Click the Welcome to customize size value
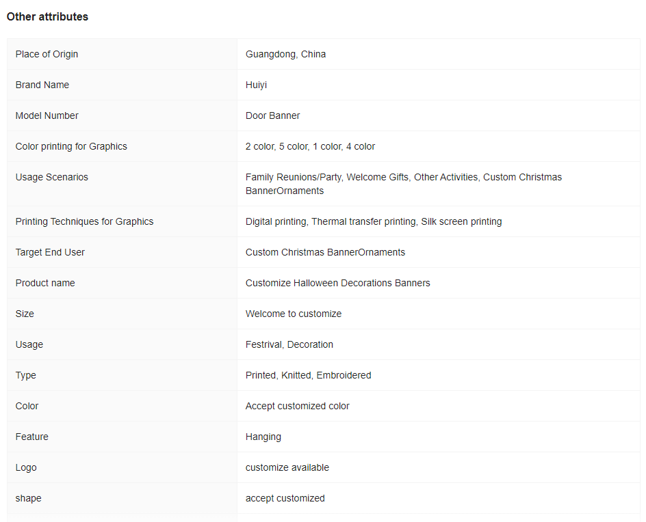This screenshot has width=646, height=522. point(294,314)
